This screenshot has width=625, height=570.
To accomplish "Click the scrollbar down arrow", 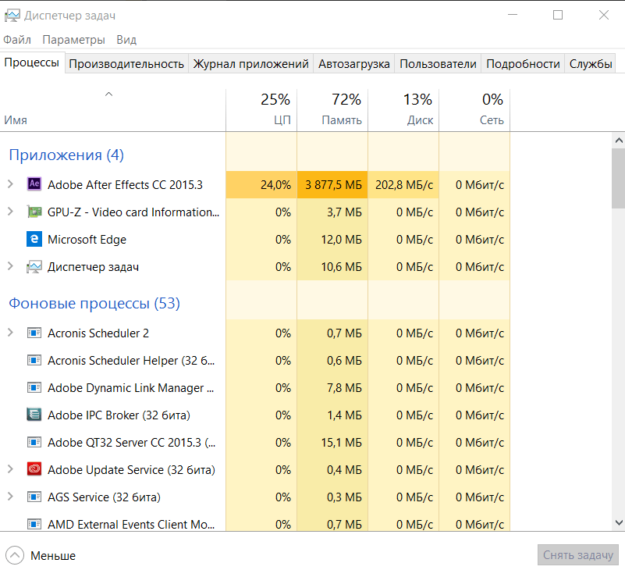I will click(618, 523).
